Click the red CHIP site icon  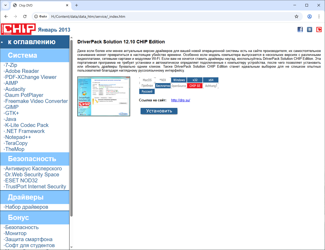(319, 30)
